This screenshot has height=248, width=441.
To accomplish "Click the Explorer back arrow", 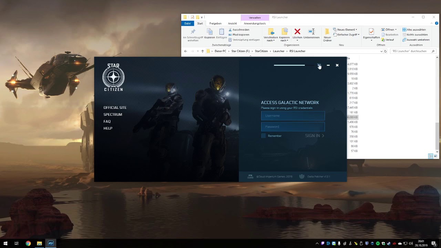I will pyautogui.click(x=185, y=51).
